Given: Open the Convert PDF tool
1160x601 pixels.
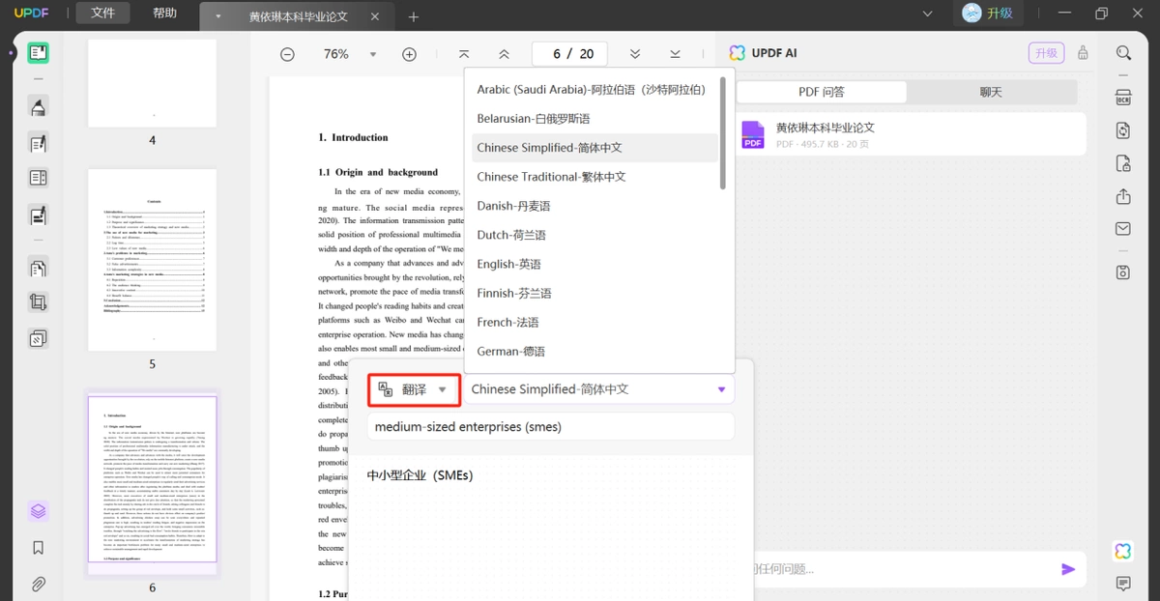Looking at the screenshot, I should click(1123, 130).
